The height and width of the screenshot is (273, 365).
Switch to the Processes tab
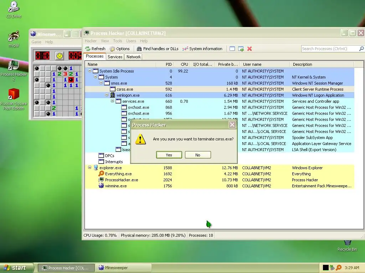click(94, 57)
